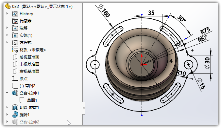Expand the 注解 node
Viewport: 221px width, 128px height.
tap(7, 28)
